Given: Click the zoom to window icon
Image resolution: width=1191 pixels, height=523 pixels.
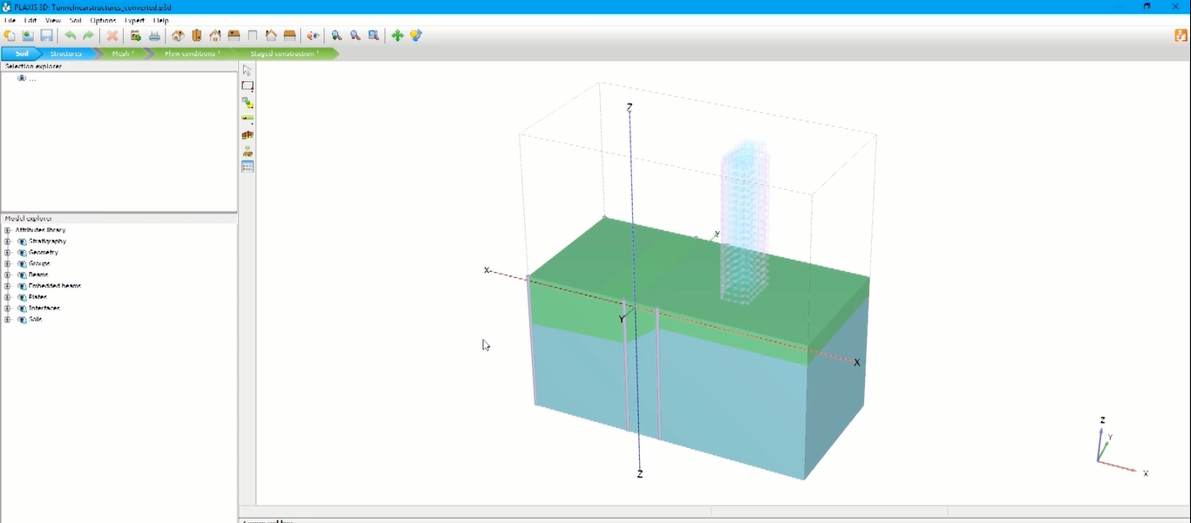Looking at the screenshot, I should pyautogui.click(x=373, y=36).
